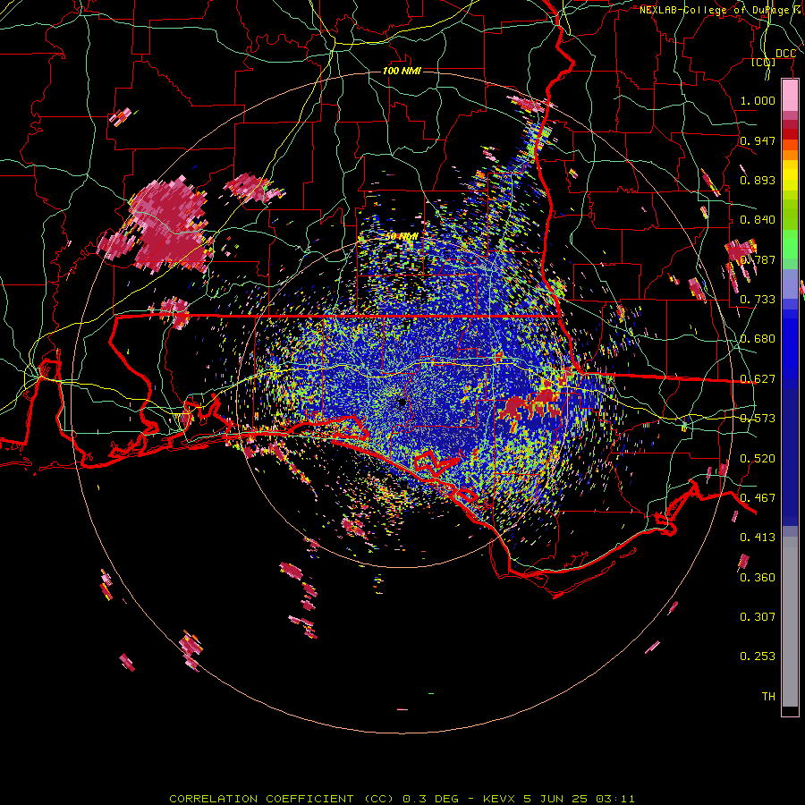
Task: Click the pink top segment of the color scale
Action: coord(790,96)
